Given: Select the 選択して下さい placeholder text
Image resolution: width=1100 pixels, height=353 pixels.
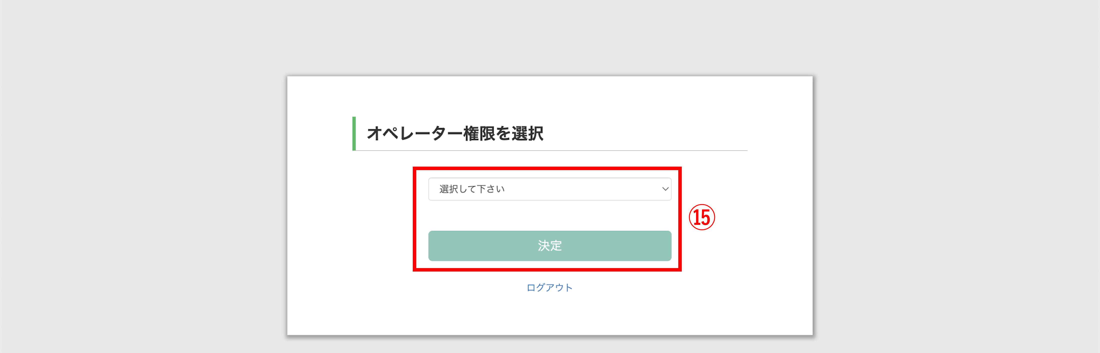Looking at the screenshot, I should (472, 189).
